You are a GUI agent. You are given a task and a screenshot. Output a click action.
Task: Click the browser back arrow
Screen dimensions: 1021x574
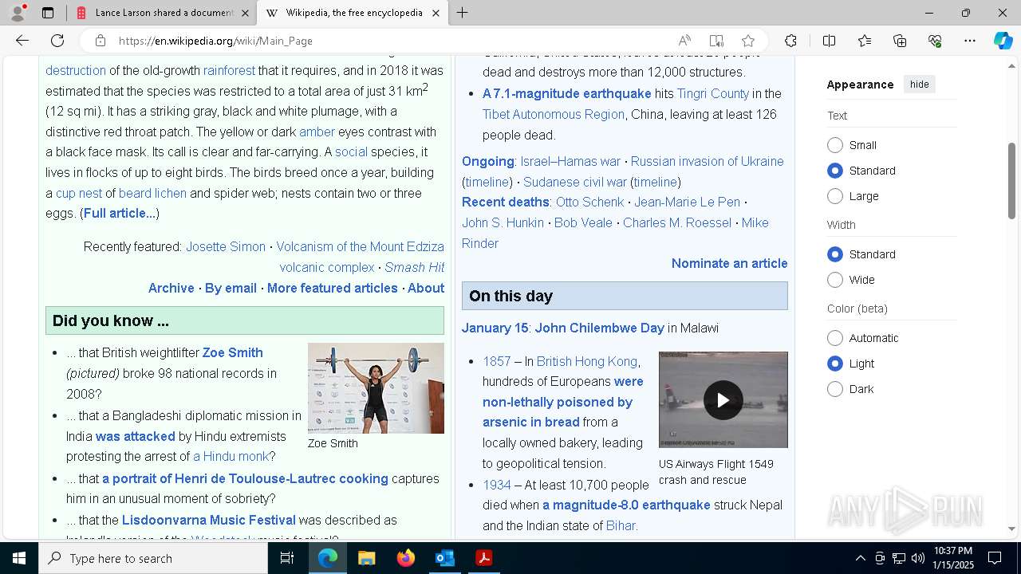[22, 41]
